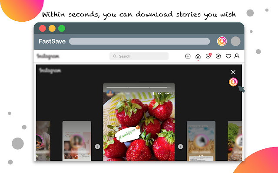Image resolution: width=278 pixels, height=173 pixels.
Task: Click the gray profile circle in the FastSave bar
Action: 235,42
